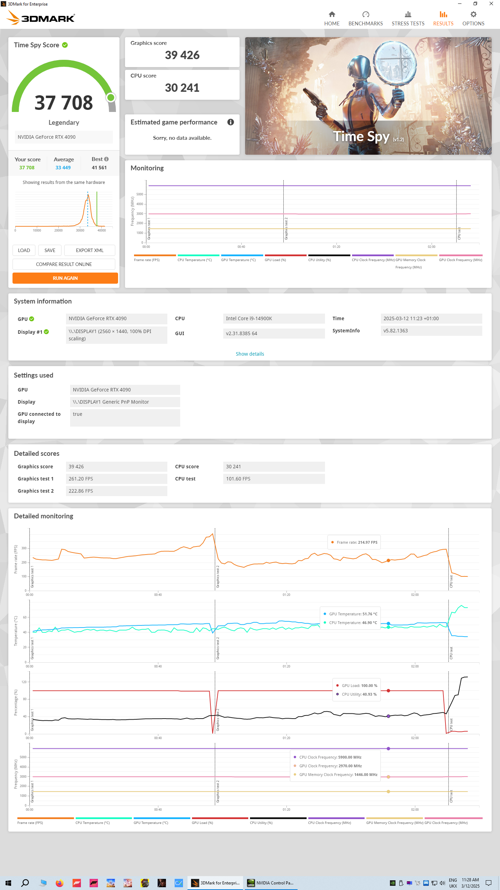This screenshot has width=500, height=890.
Task: Click the 3DMark logo
Action: pos(41,18)
